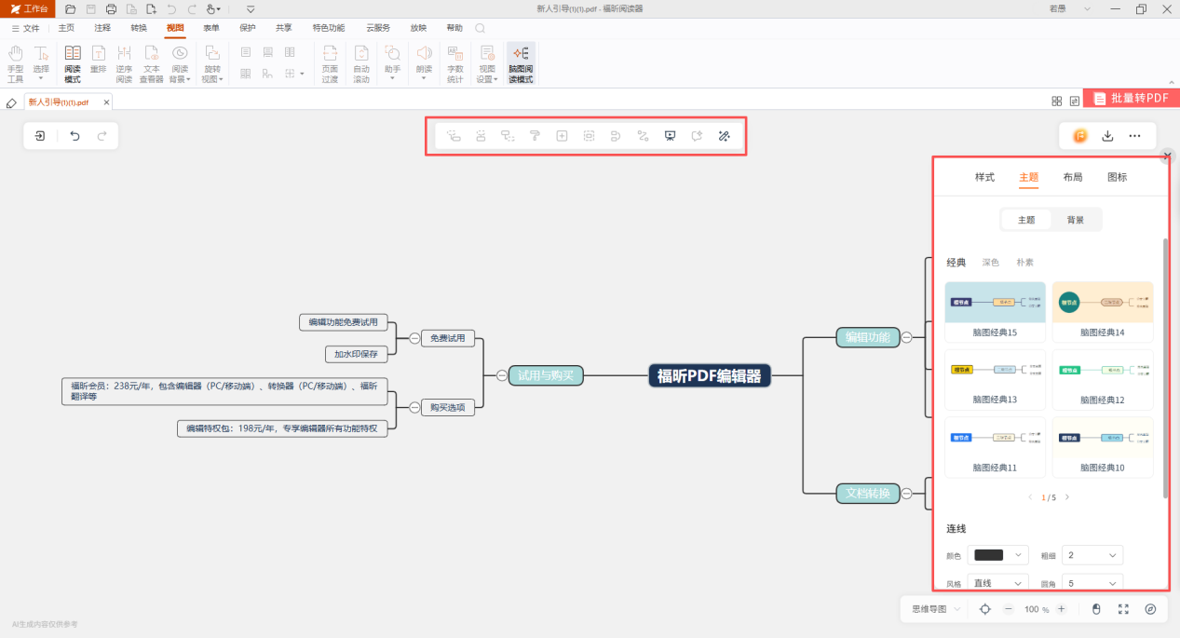Click the magic wand icon in mind map toolbar
The image size is (1180, 638).
[724, 136]
